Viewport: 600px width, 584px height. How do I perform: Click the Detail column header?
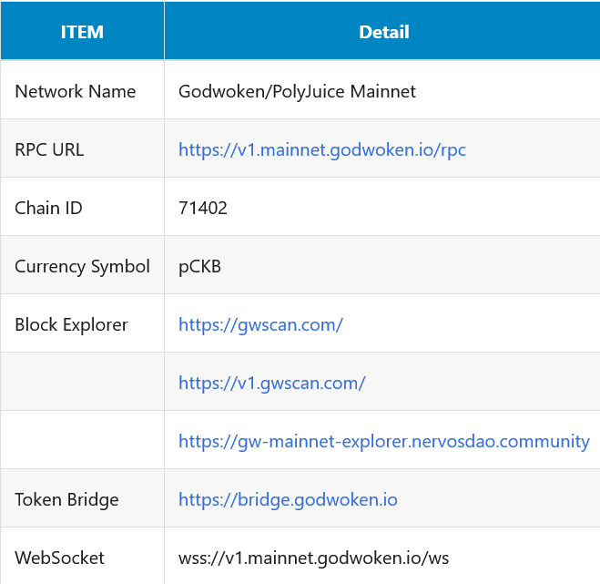tap(383, 32)
